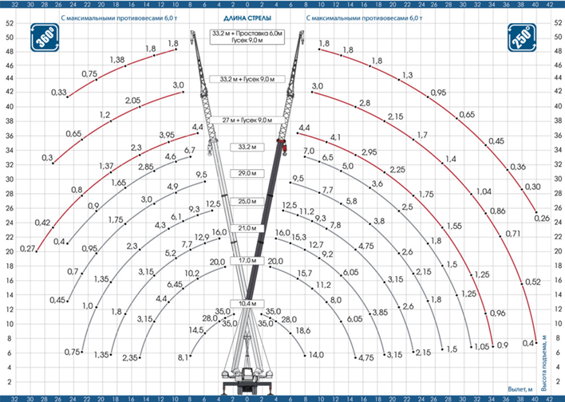Click the load value 6,1
565x402 pixels.
coord(176,217)
